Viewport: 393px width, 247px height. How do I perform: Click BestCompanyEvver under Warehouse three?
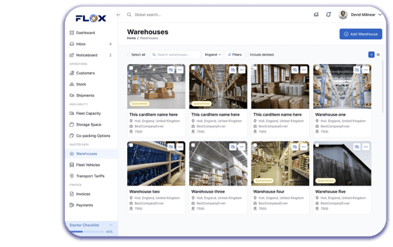pyautogui.click(x=211, y=203)
